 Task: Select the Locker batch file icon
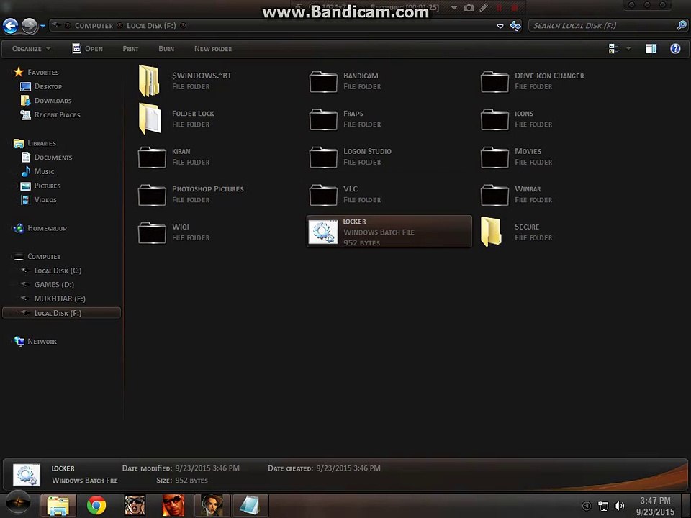[x=323, y=232]
